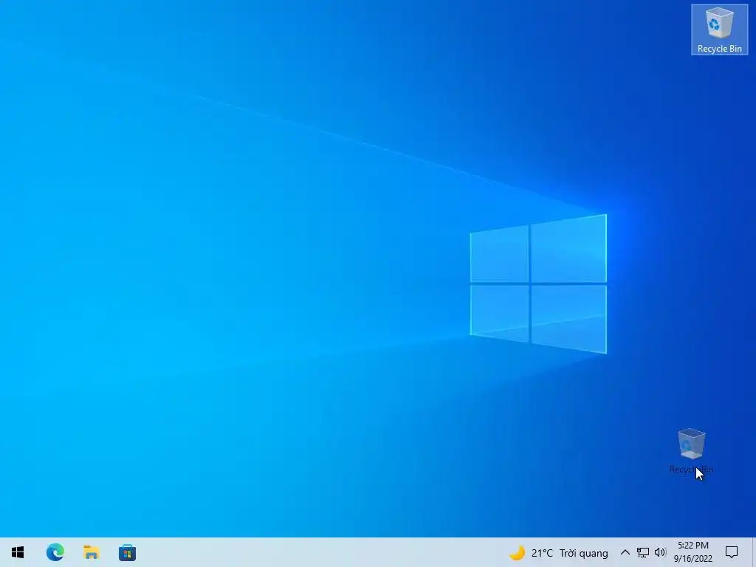Open File Explorer from the taskbar
The width and height of the screenshot is (756, 567).
pos(91,552)
